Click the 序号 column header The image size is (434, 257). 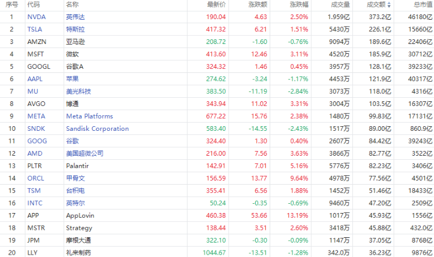pos(12,5)
